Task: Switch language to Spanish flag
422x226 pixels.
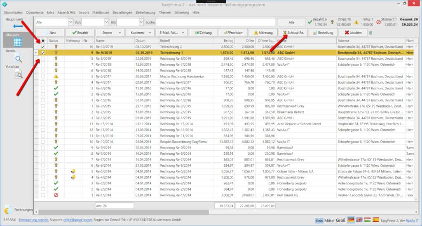Action: coord(376,220)
